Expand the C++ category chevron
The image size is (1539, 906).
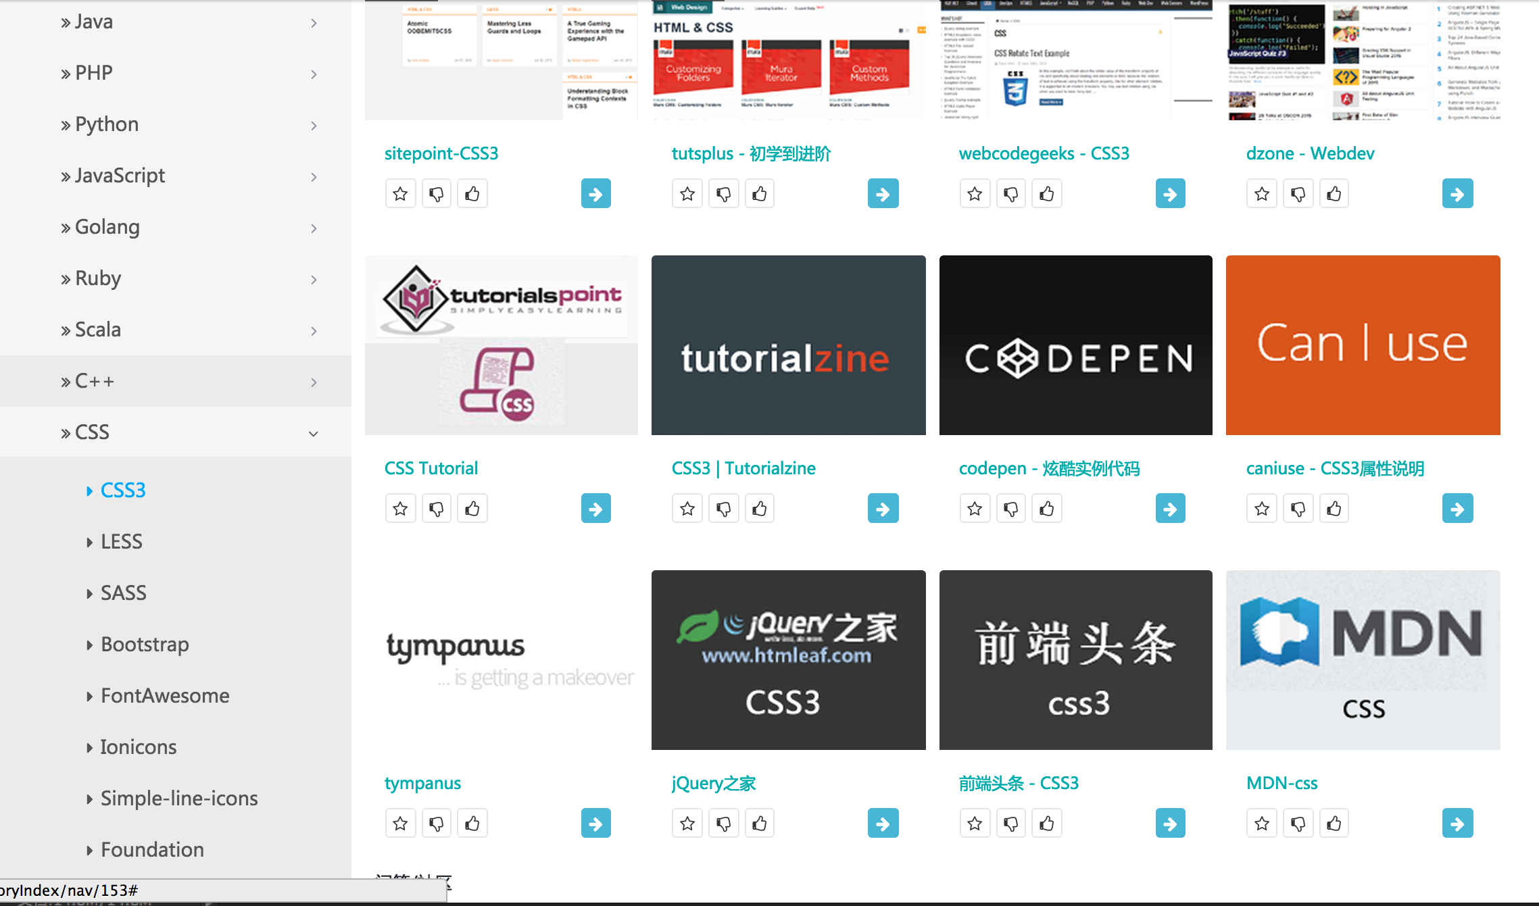point(314,382)
